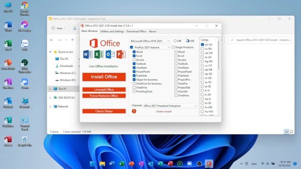Select the Messenger desktop shortcut

(x=24, y=26)
